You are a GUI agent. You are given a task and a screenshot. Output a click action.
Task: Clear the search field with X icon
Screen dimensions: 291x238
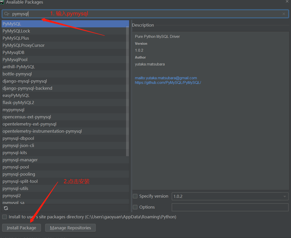tap(284, 14)
